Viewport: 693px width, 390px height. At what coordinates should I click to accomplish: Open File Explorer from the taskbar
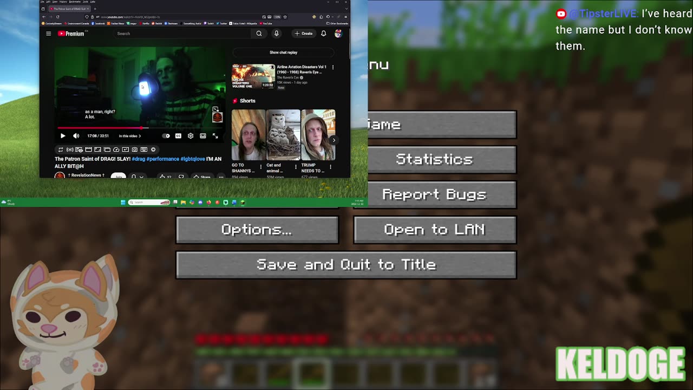click(x=183, y=202)
